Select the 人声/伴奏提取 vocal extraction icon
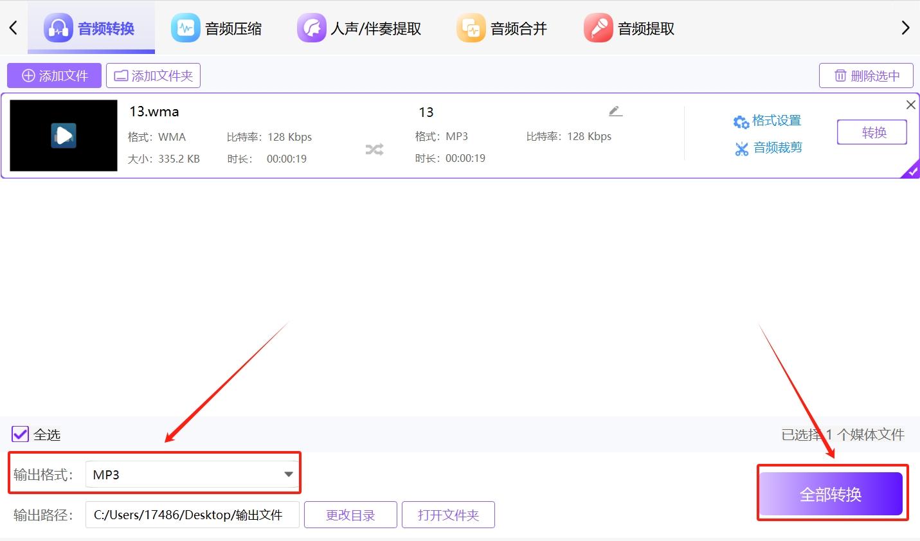 (311, 27)
